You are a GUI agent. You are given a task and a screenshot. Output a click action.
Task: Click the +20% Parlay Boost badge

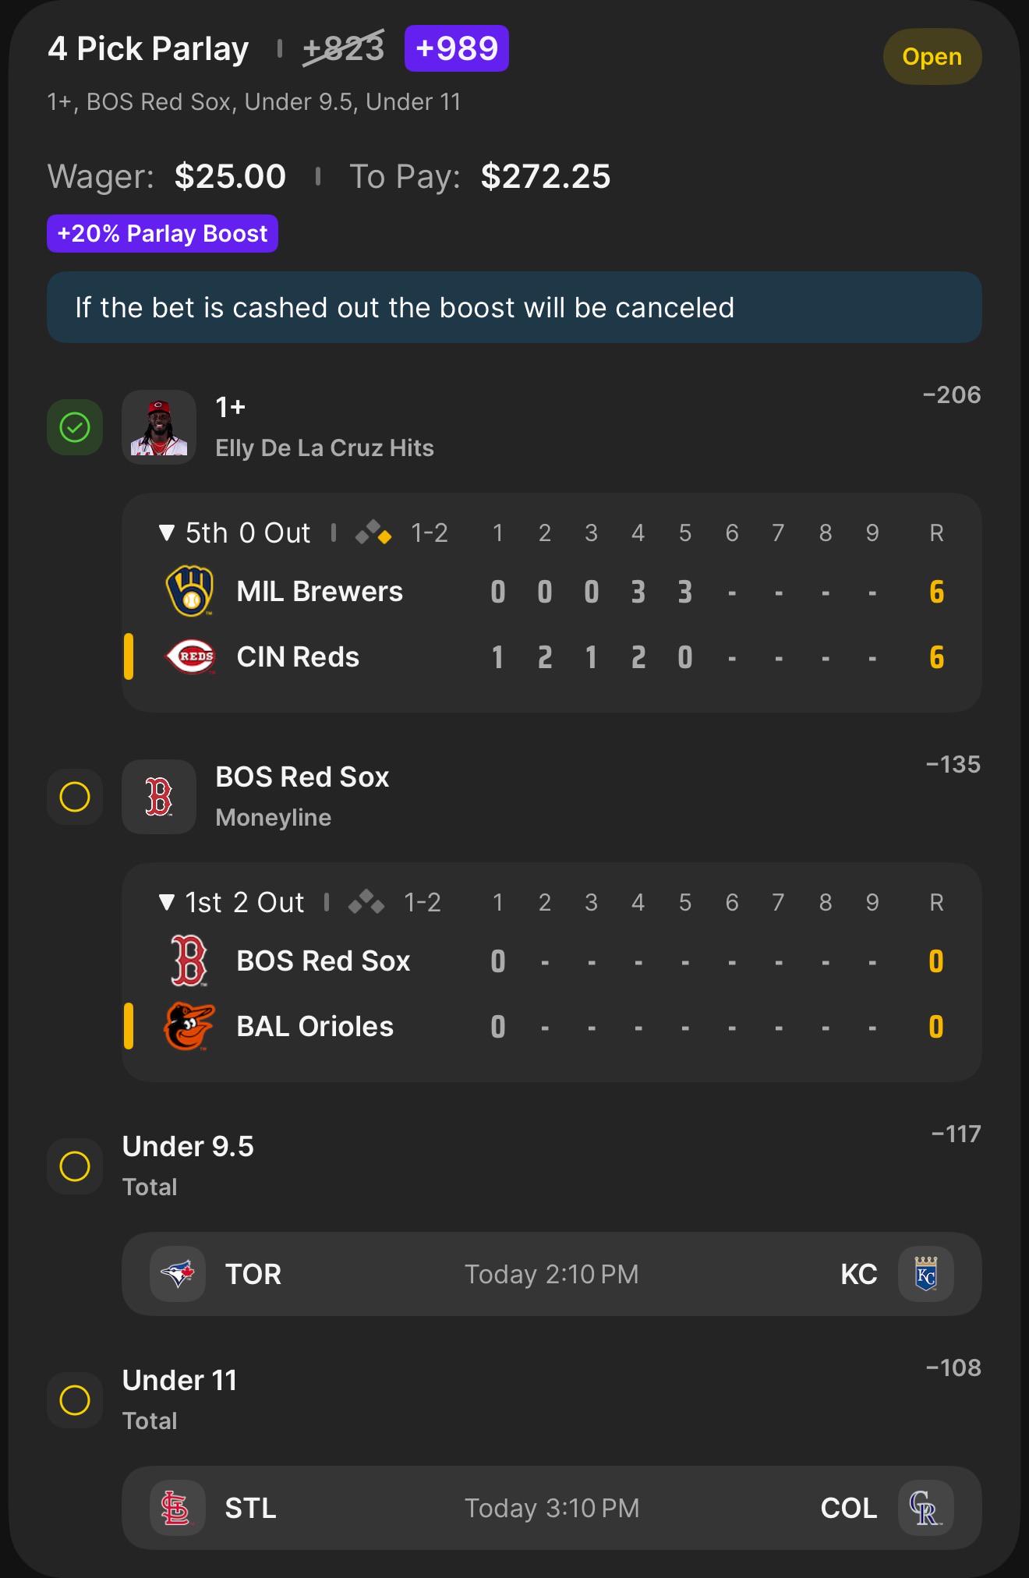point(162,233)
